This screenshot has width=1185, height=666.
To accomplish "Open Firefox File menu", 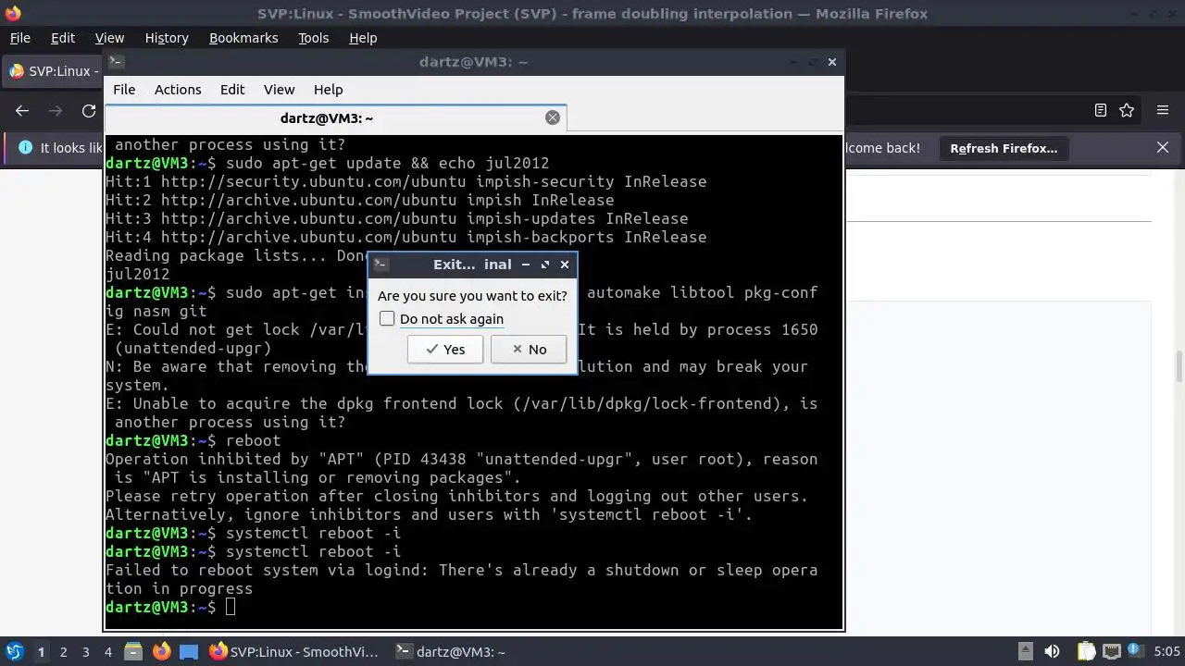I will [20, 38].
